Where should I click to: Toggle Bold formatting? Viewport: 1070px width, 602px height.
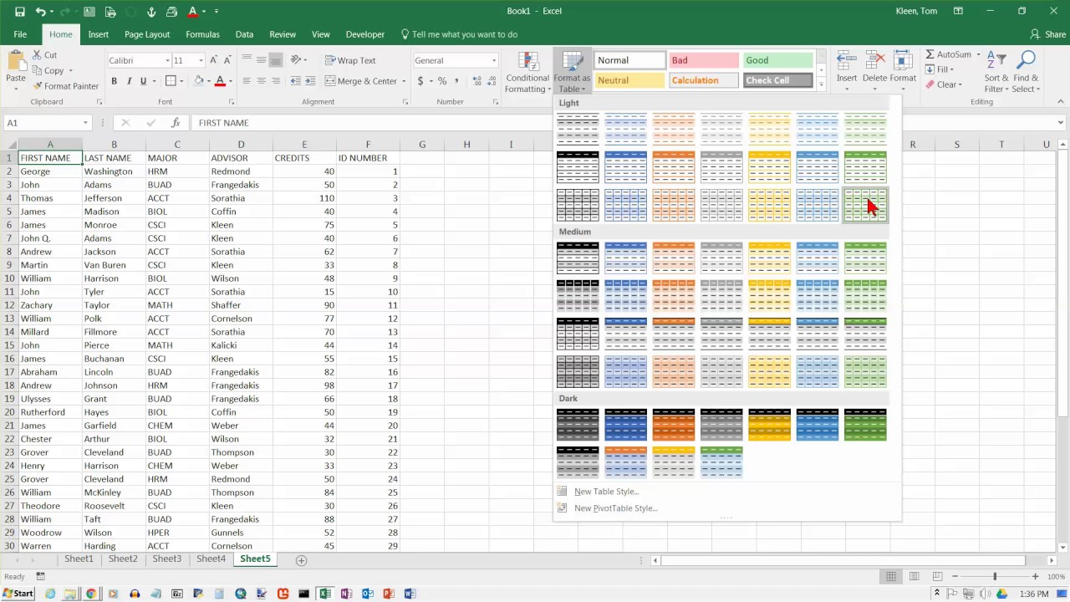tap(115, 81)
